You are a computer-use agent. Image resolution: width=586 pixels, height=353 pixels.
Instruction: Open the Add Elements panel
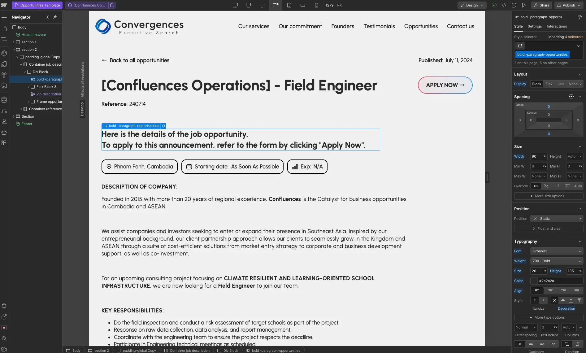click(4, 17)
